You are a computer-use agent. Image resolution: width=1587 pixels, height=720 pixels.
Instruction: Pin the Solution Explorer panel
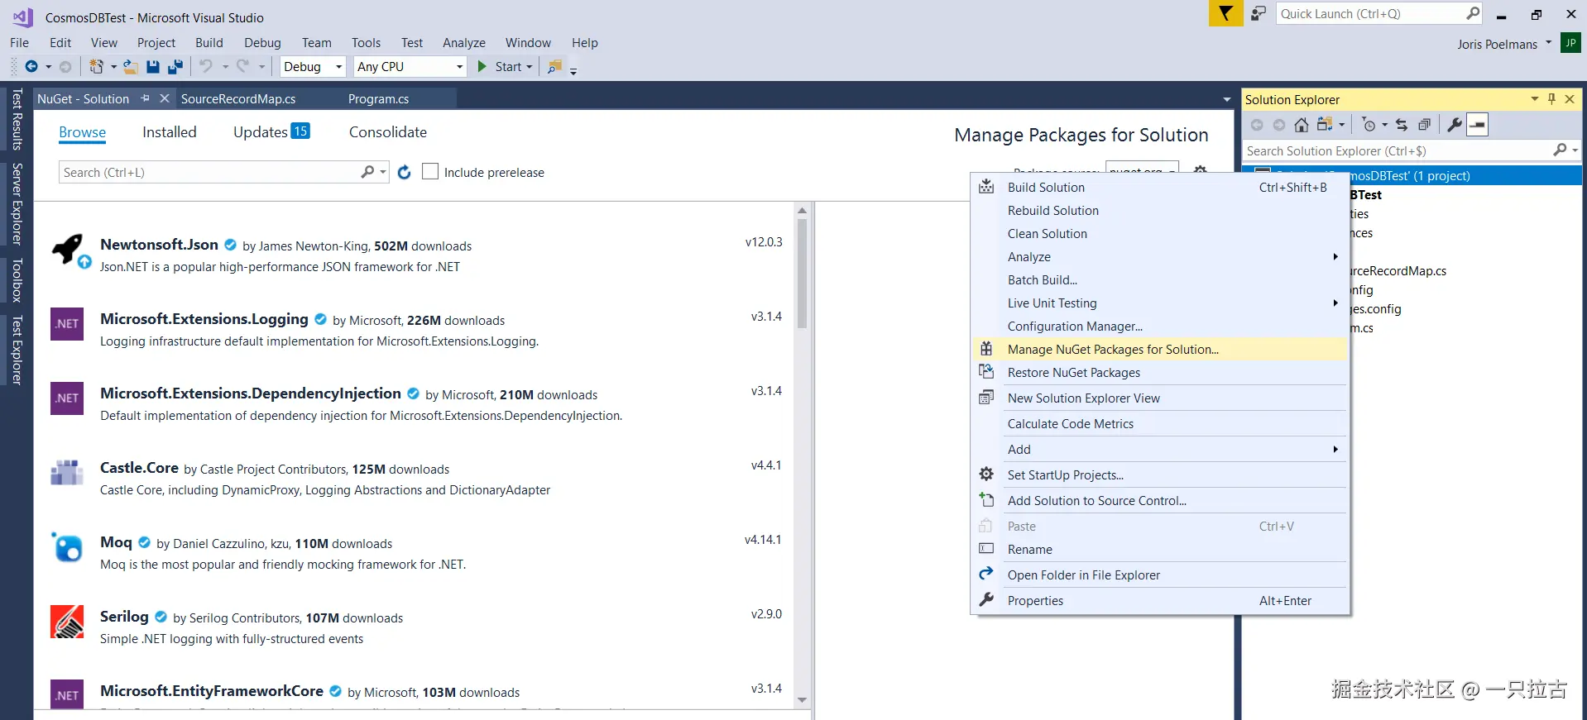click(x=1551, y=99)
